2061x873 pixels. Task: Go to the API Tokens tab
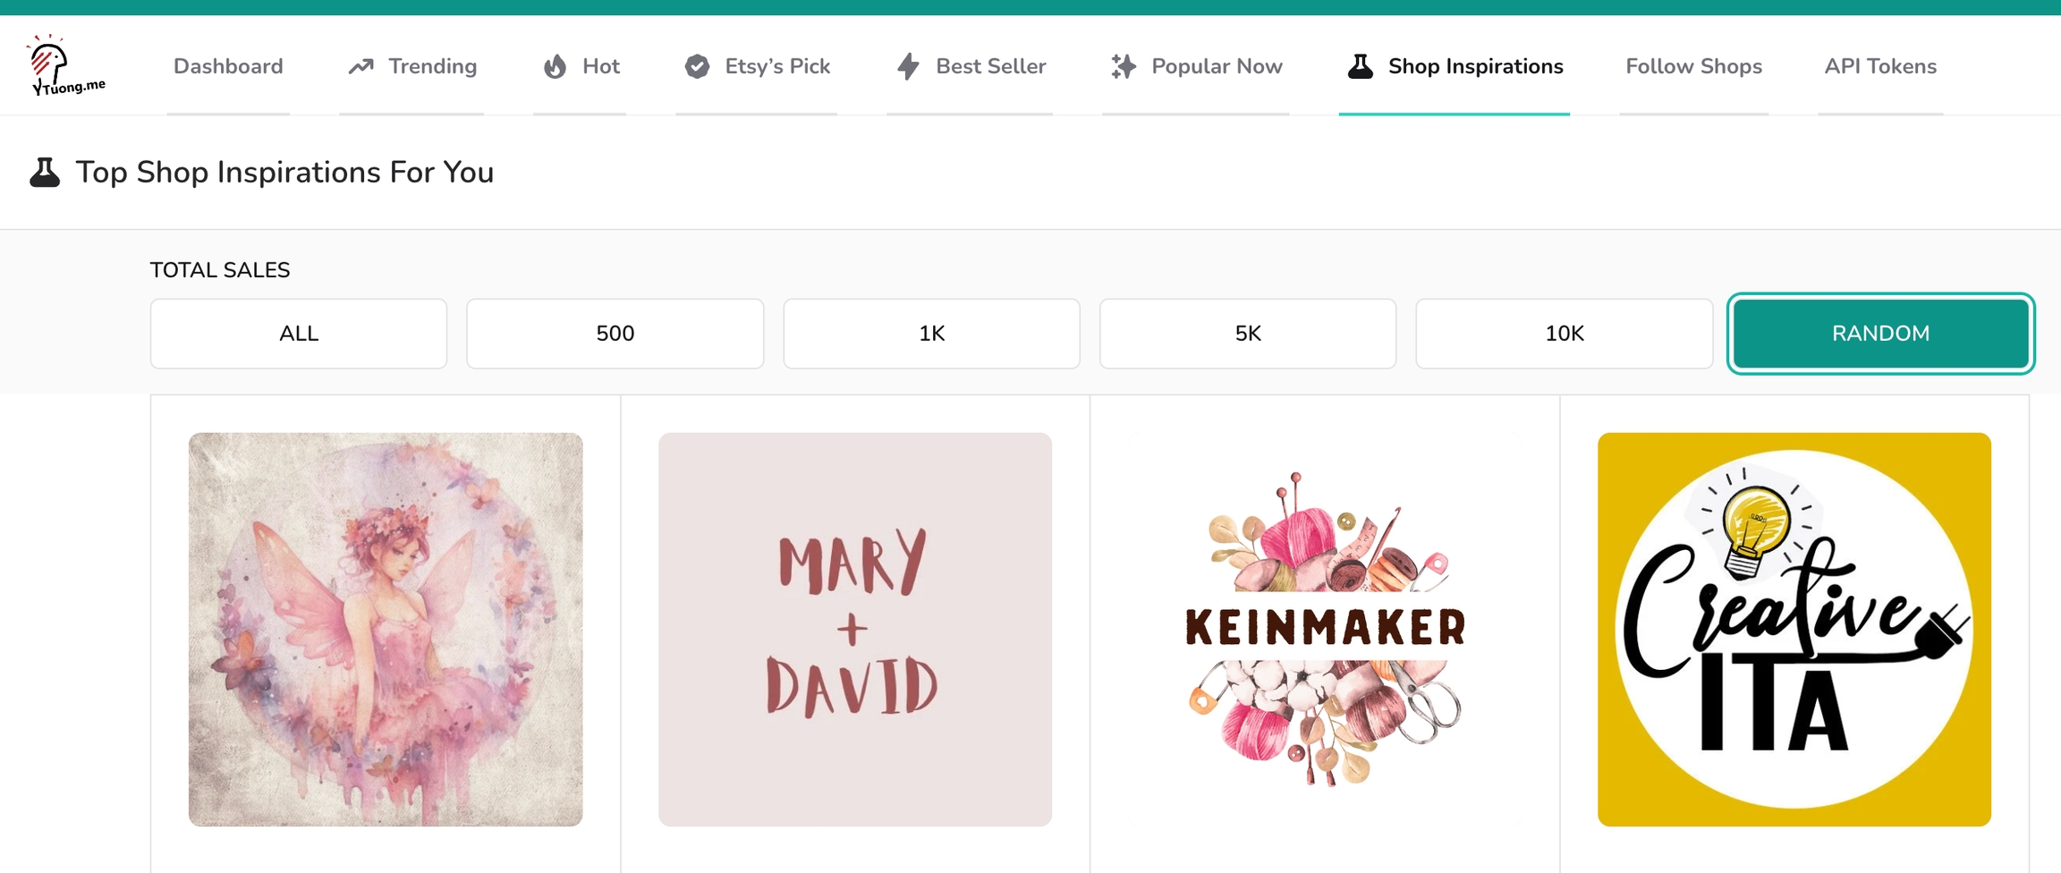(1880, 67)
